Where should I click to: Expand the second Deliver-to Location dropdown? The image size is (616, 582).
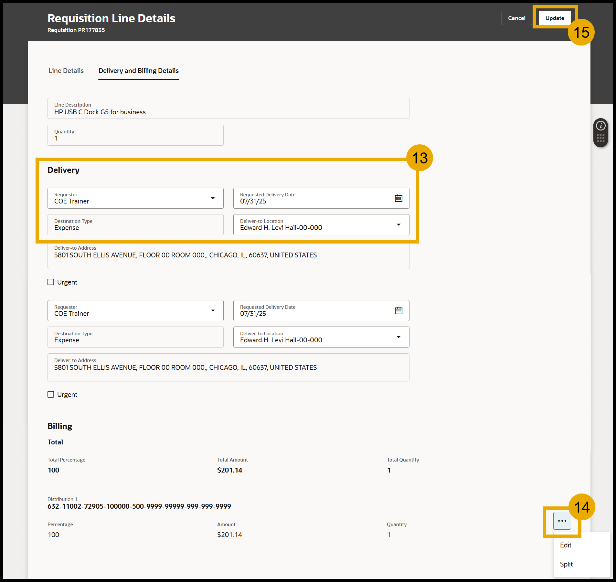tap(398, 337)
